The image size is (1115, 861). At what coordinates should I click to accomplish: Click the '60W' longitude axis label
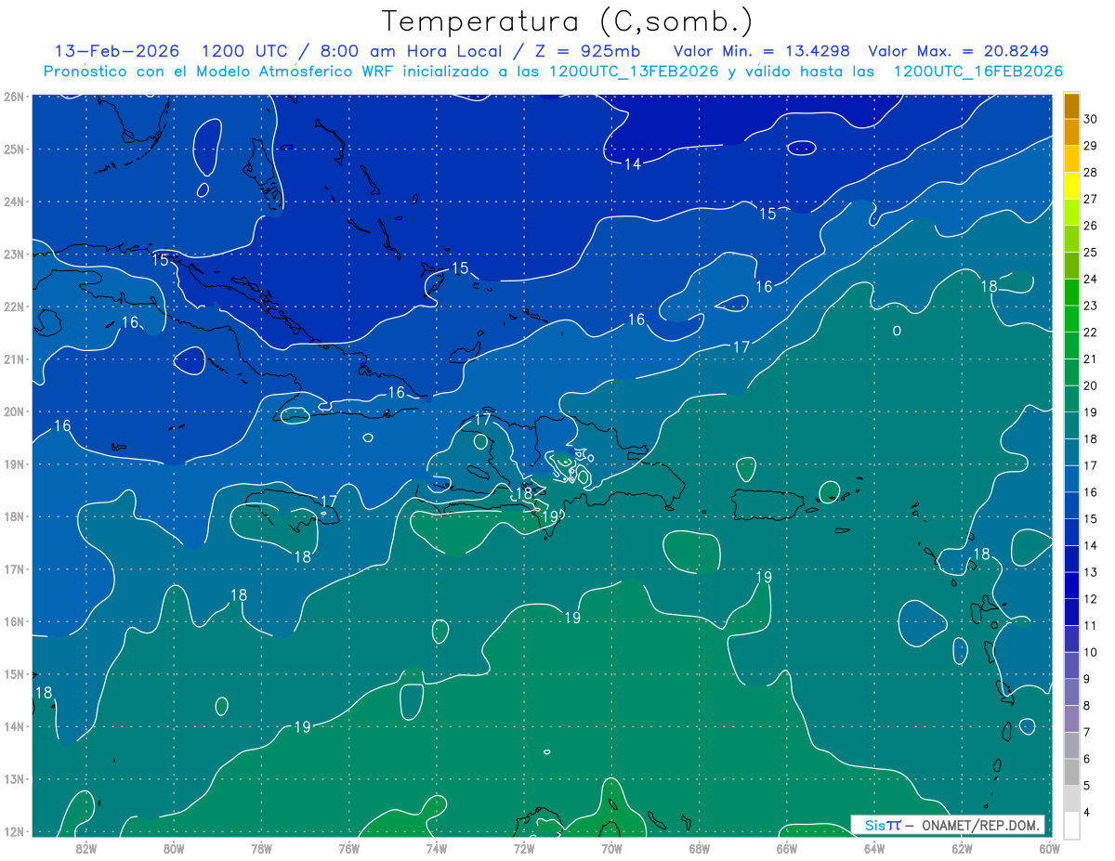point(1050,848)
